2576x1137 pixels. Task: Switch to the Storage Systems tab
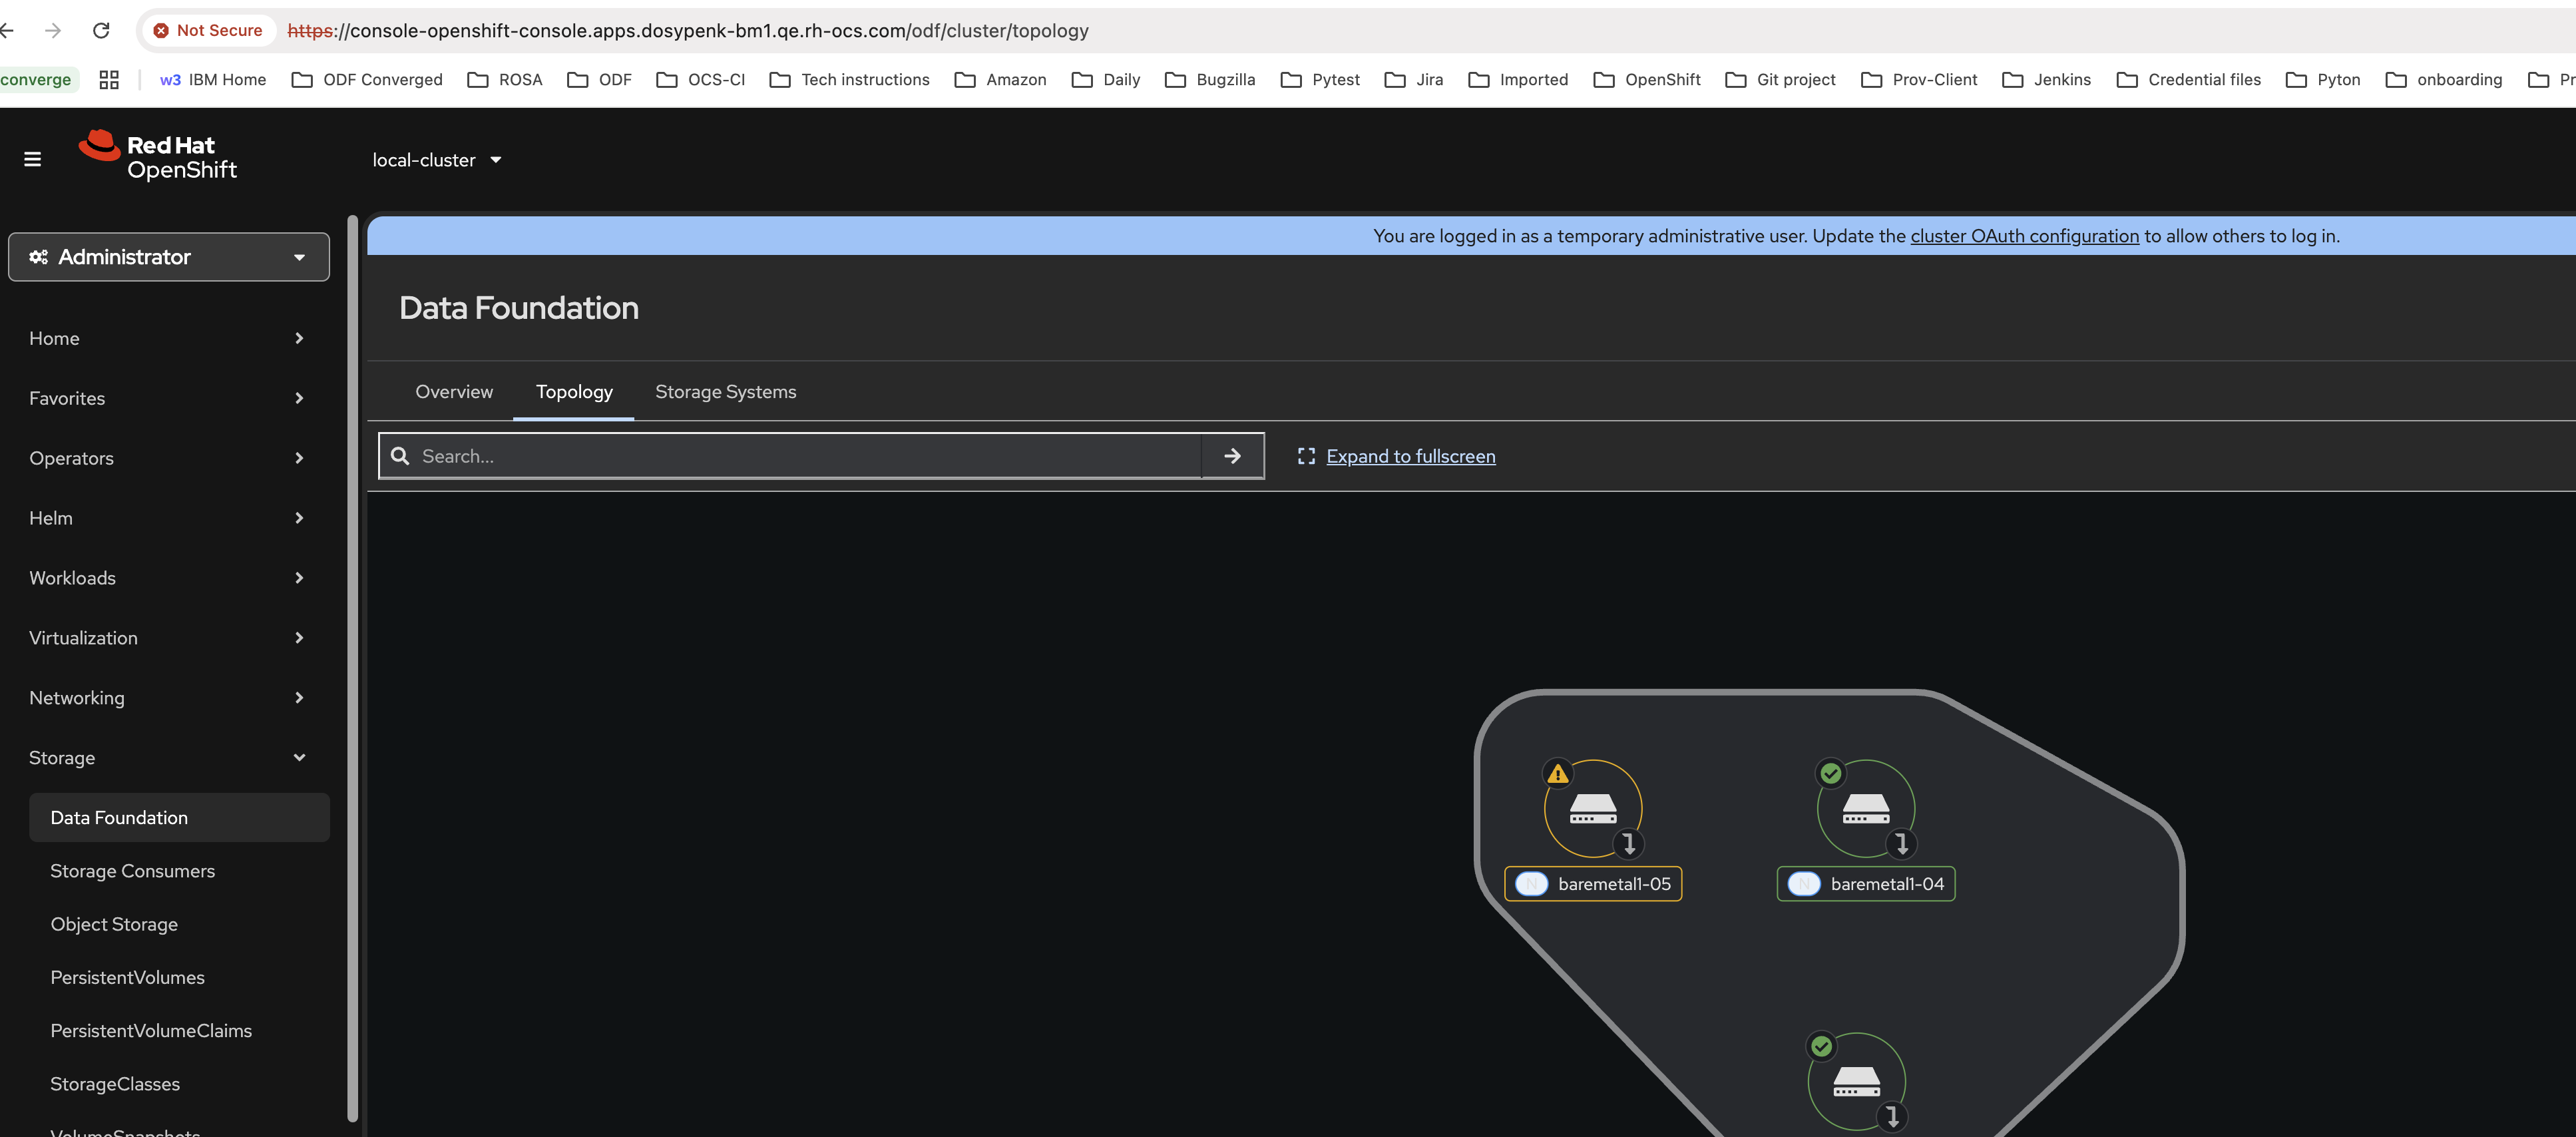[x=725, y=392]
